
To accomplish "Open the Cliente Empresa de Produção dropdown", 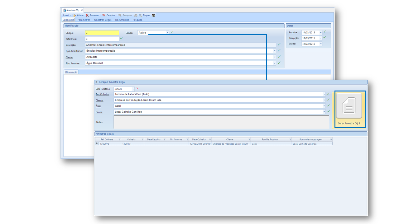I will click(x=324, y=100).
